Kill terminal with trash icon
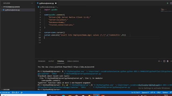Viewport: 172px width, 96px height. (x=168, y=61)
